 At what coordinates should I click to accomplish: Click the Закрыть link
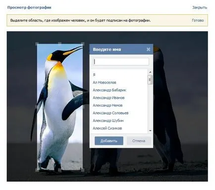tap(200, 7)
